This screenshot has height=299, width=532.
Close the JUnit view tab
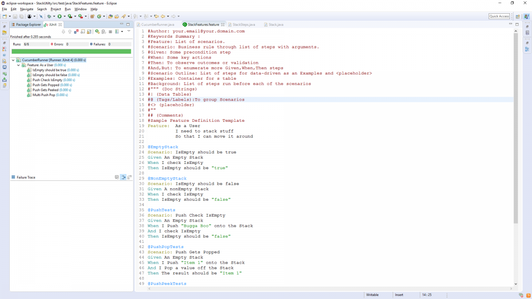(60, 24)
